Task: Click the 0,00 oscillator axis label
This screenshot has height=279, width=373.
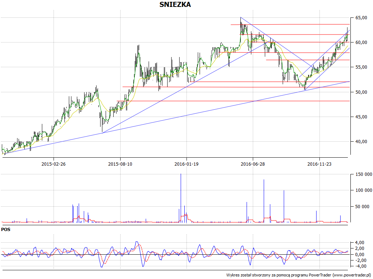Action: (359, 255)
